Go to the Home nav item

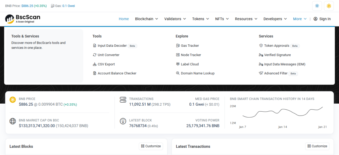[124, 19]
